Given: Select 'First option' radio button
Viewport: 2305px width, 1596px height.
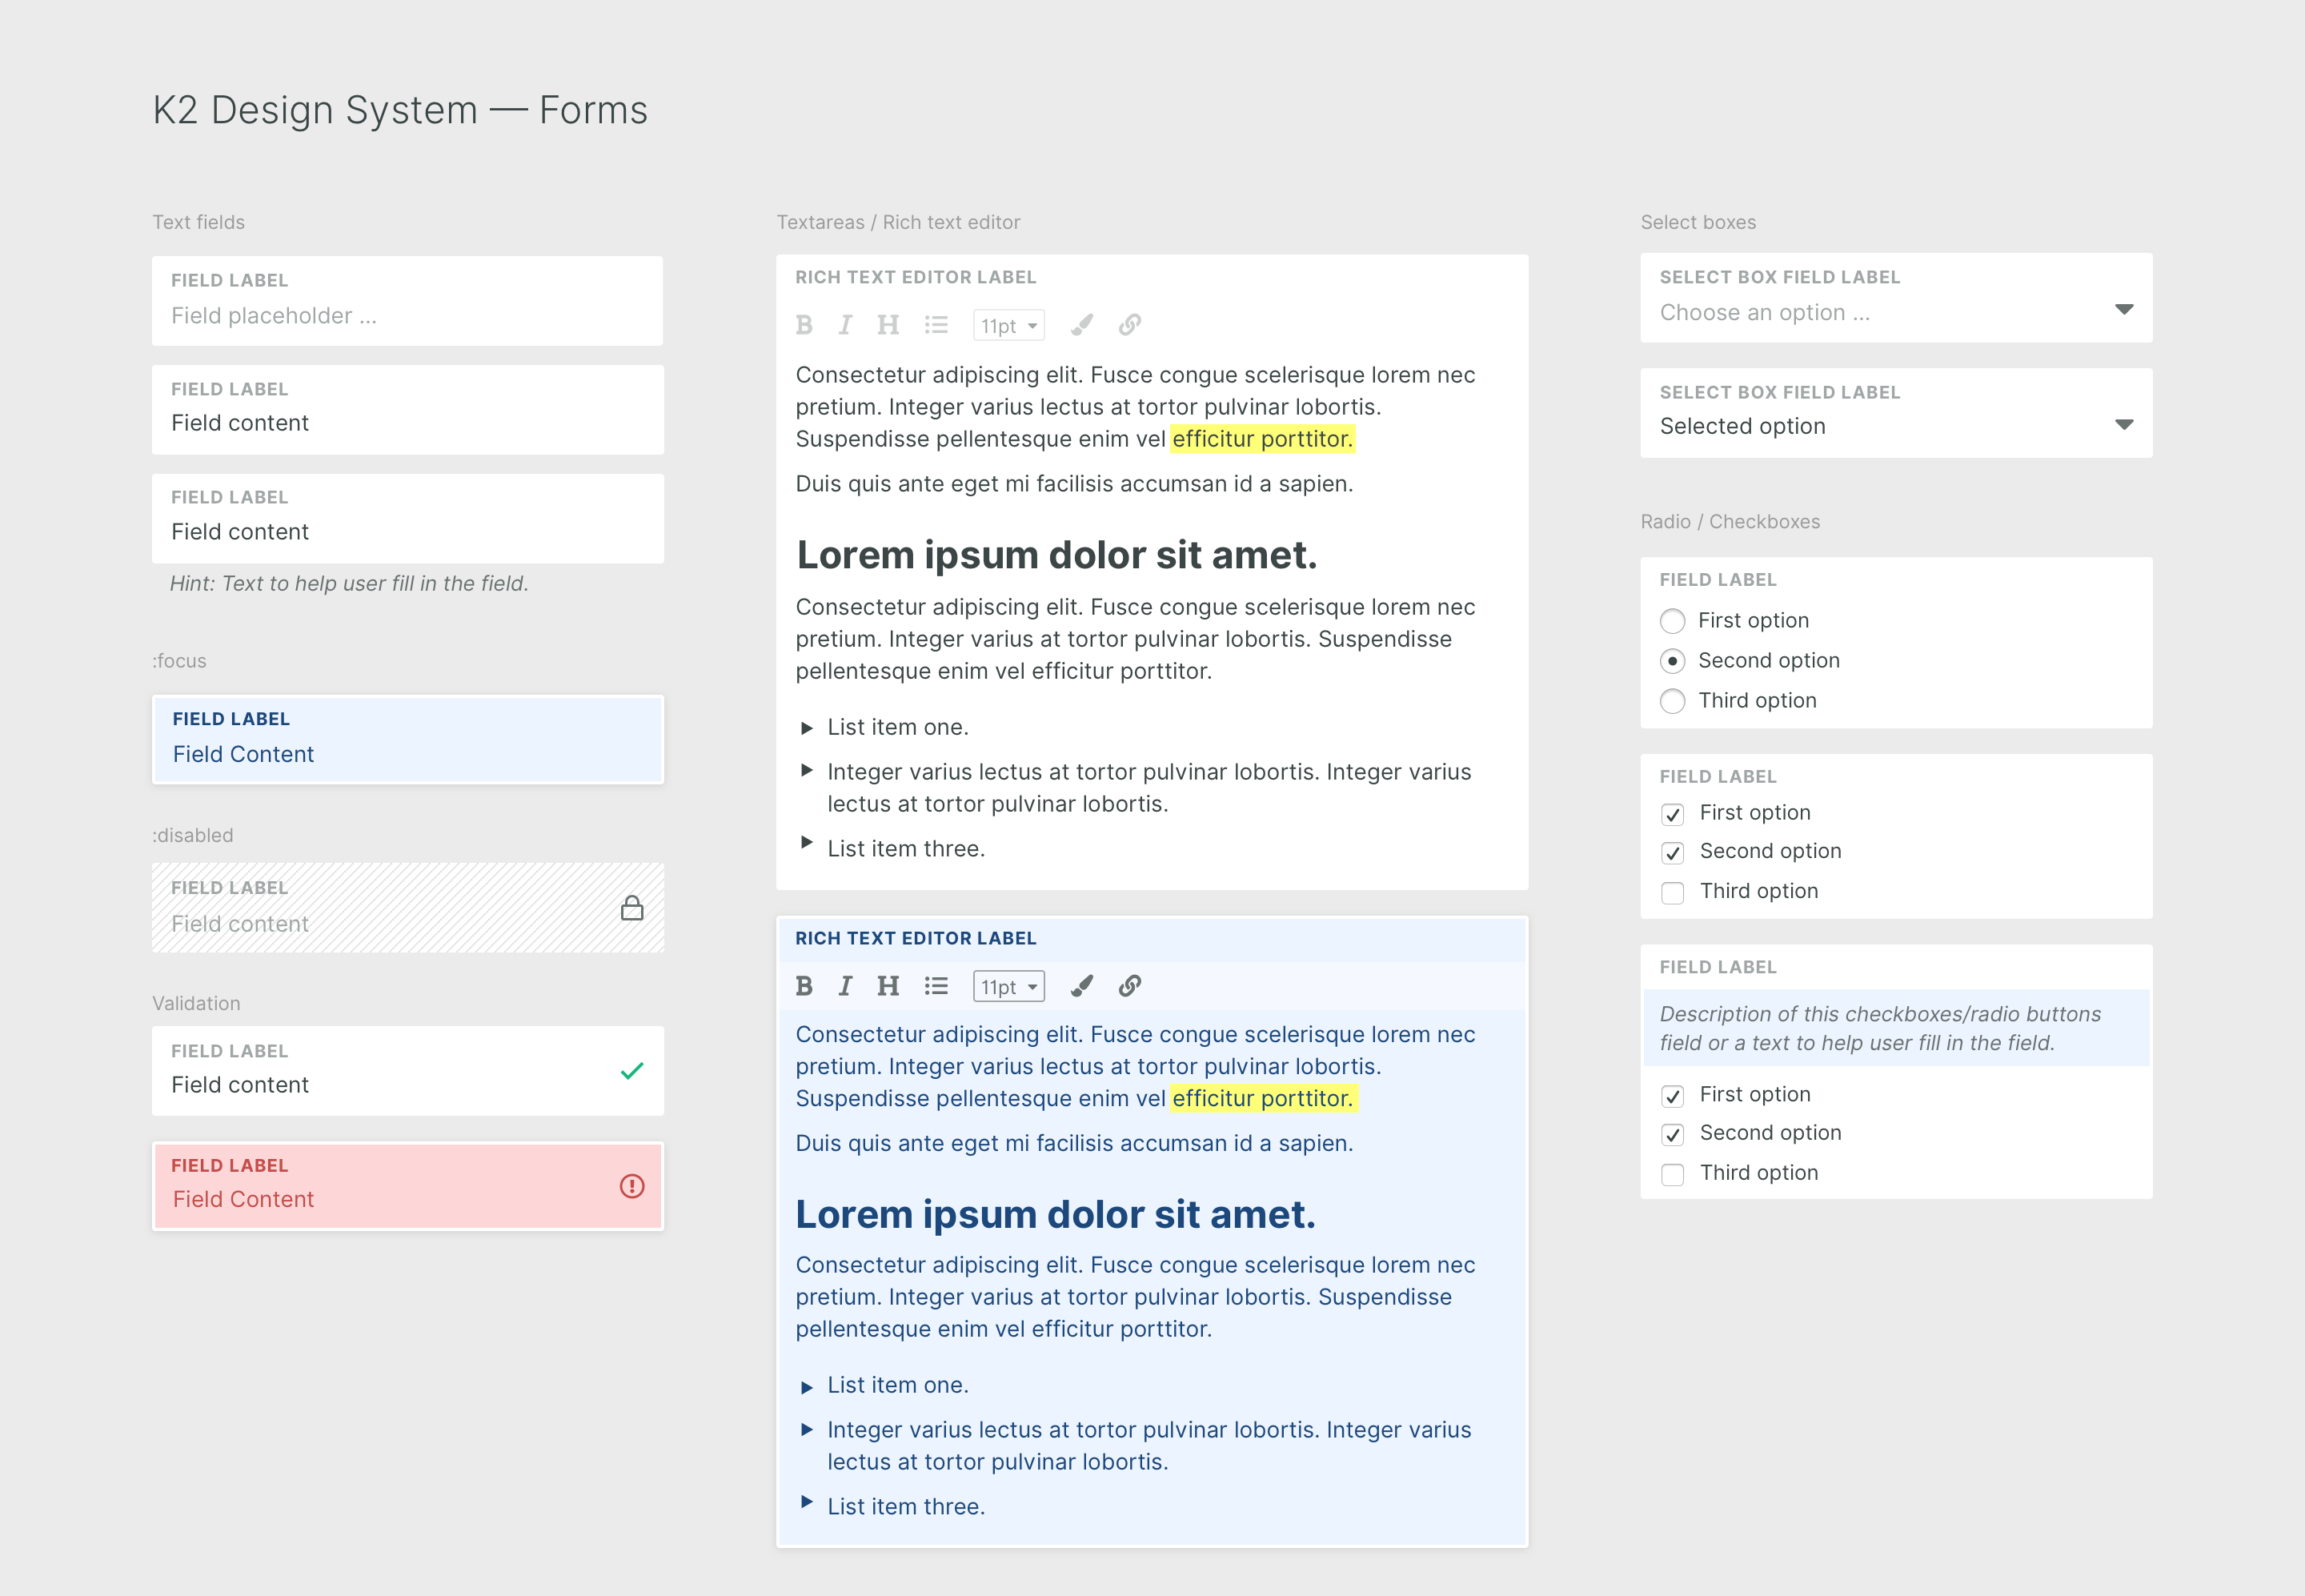Looking at the screenshot, I should (x=1672, y=621).
